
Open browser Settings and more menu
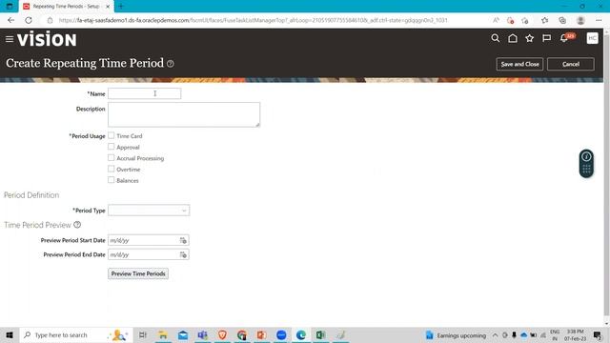[x=599, y=20]
